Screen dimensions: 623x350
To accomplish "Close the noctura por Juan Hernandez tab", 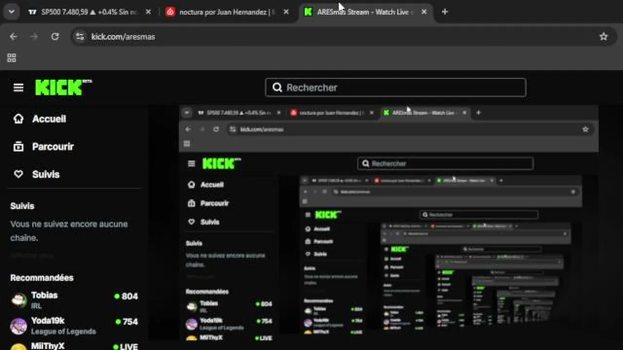I will [286, 12].
